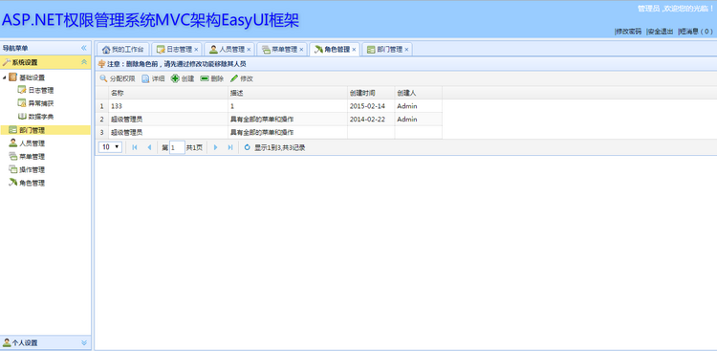Expand the 个人设置 accordion section
The height and width of the screenshot is (351, 717).
pyautogui.click(x=84, y=342)
